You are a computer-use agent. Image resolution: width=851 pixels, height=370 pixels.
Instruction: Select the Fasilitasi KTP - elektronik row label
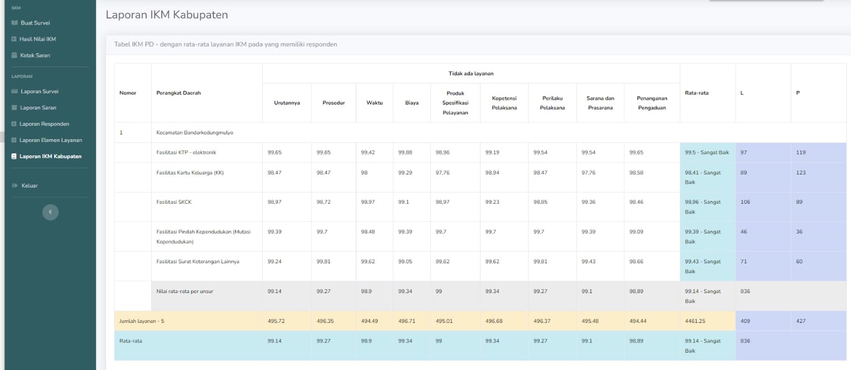[186, 153]
